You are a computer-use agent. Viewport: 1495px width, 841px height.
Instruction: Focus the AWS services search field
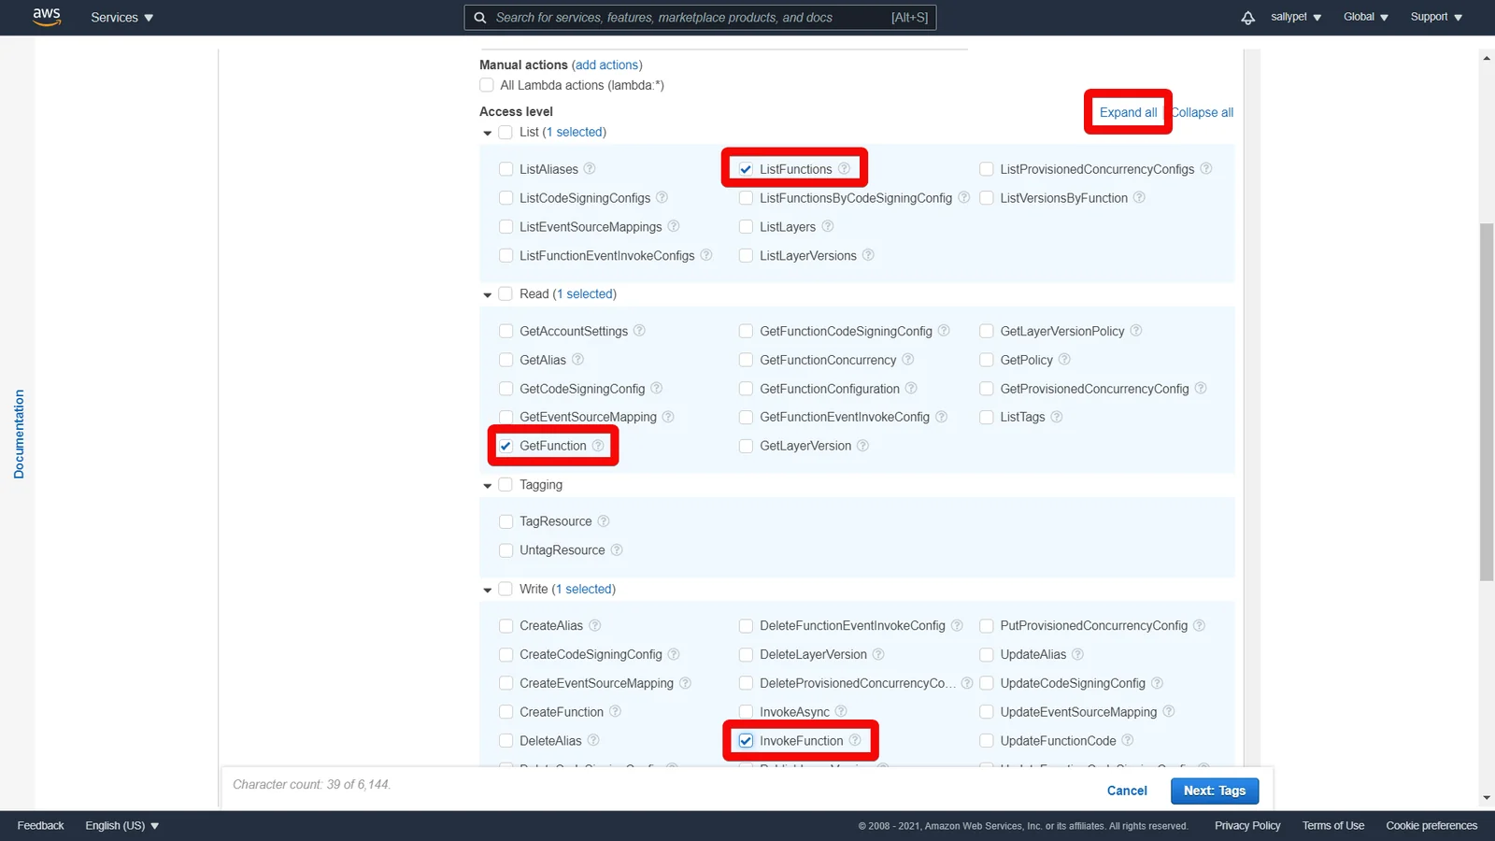coord(700,18)
